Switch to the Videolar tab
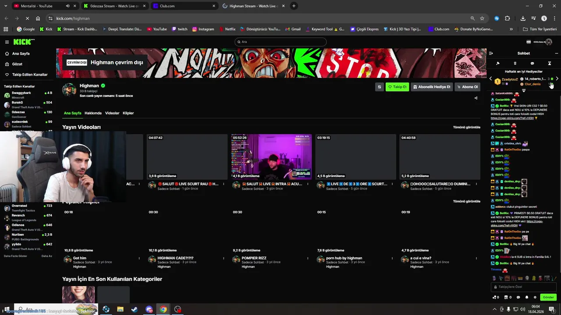The image size is (561, 315). 112,113
